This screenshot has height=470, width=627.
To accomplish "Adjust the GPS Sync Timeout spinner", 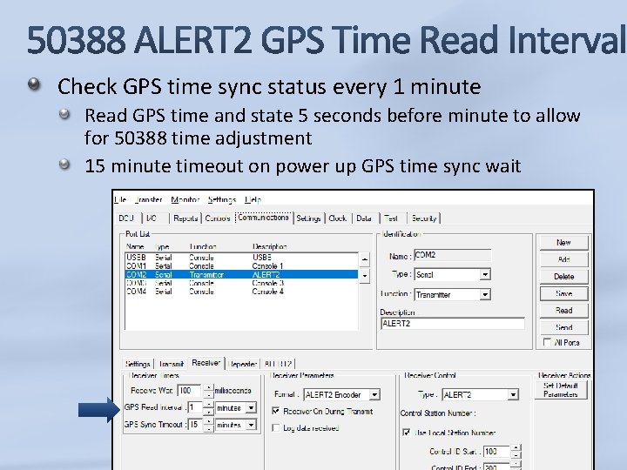I will (x=208, y=425).
